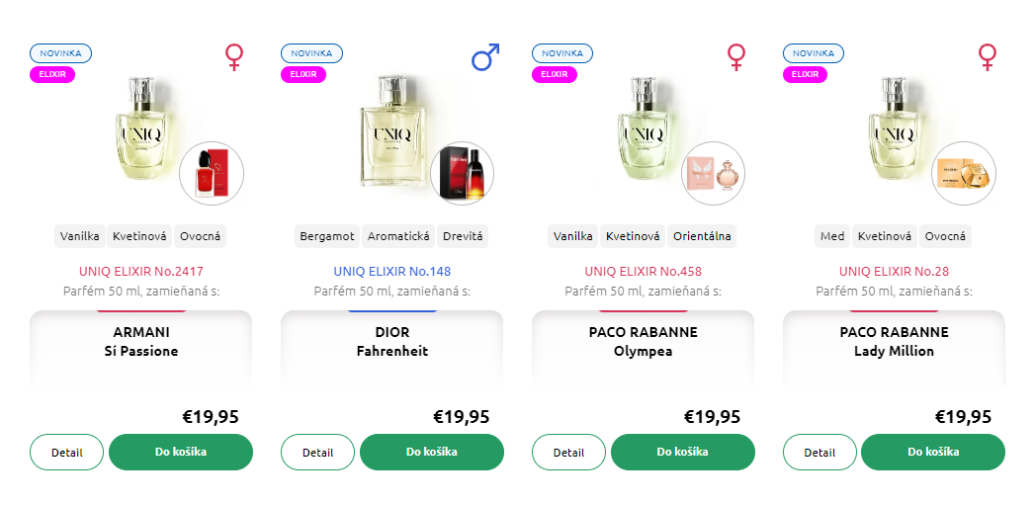The width and height of the screenshot is (1035, 505).
Task: Add UNIQ ELIXIR No.2417 to cart
Action: [181, 453]
